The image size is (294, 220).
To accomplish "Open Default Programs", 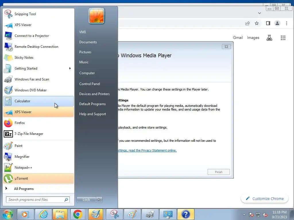I will point(92,104).
